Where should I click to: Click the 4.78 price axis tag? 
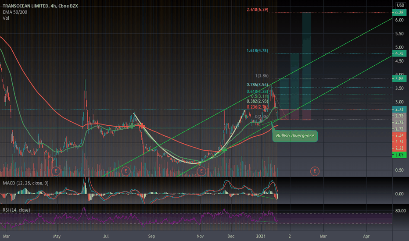[399, 53]
